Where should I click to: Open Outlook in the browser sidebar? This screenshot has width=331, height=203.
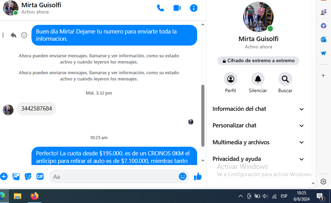tap(323, 39)
